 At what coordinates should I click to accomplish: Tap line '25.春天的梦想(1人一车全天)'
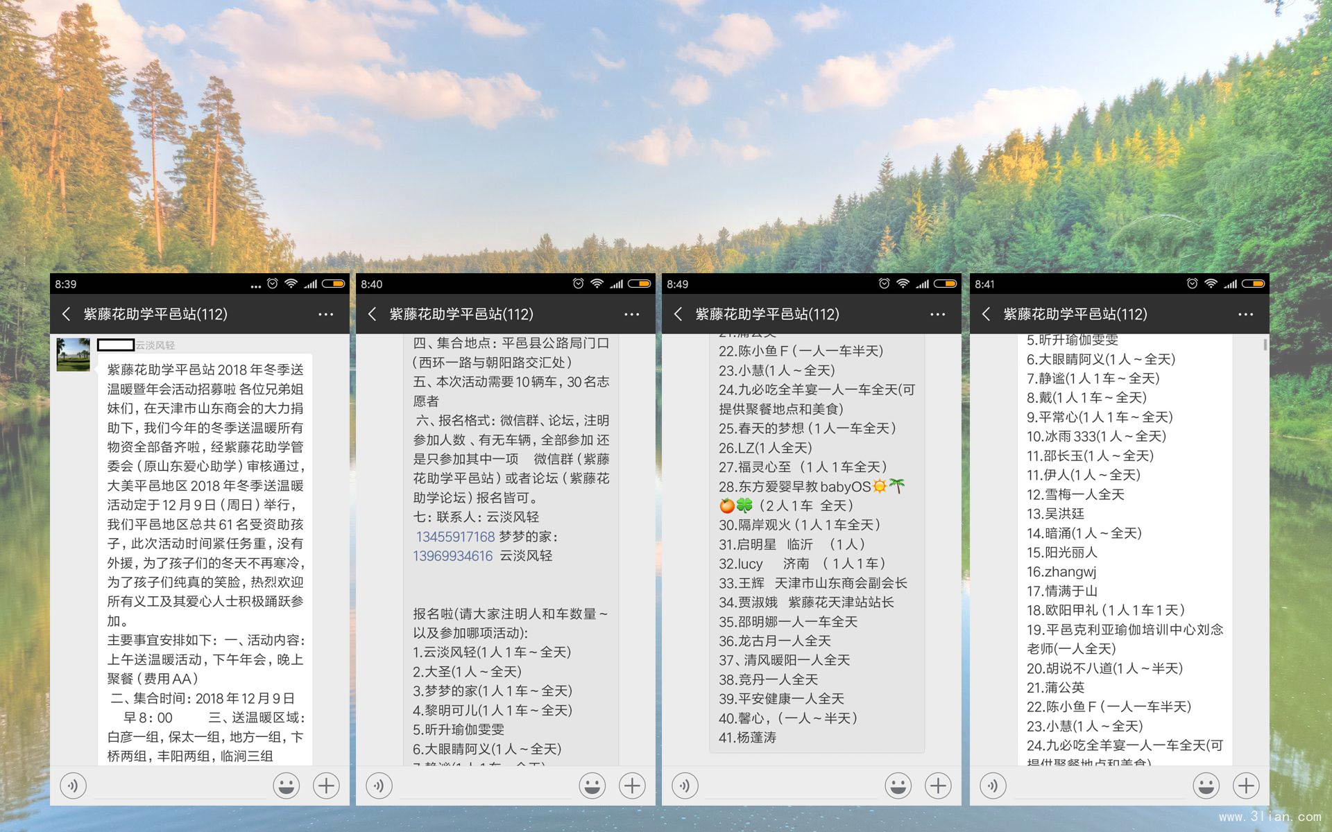tap(808, 428)
